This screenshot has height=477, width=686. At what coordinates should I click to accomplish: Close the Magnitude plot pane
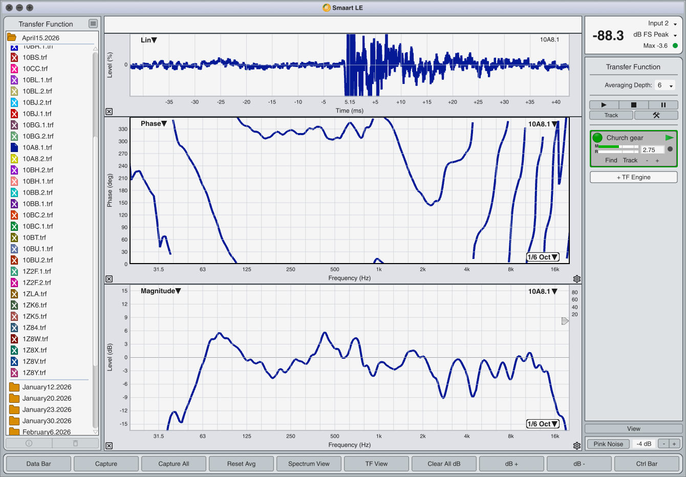pyautogui.click(x=109, y=446)
